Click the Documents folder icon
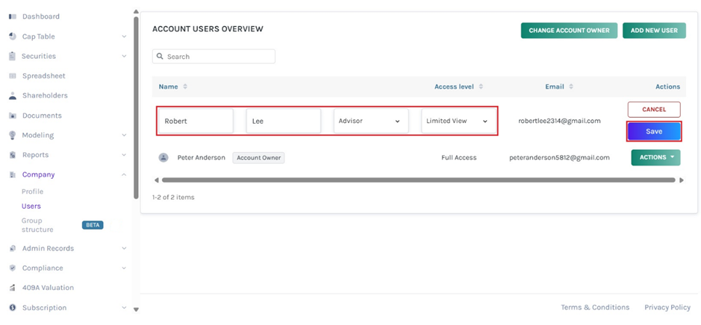The height and width of the screenshot is (325, 701). tap(13, 116)
